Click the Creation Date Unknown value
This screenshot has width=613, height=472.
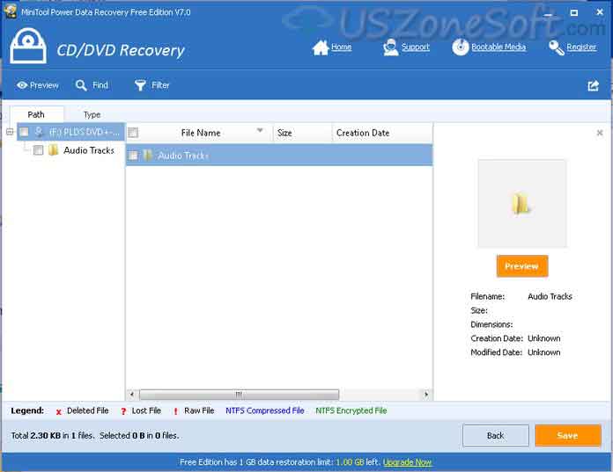pos(543,338)
